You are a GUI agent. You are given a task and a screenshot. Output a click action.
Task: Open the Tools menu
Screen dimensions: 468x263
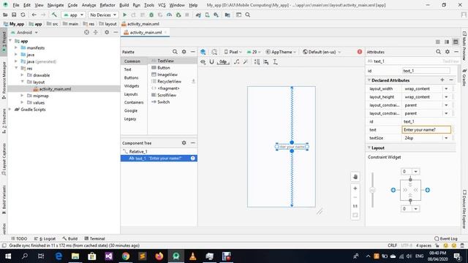(149, 5)
